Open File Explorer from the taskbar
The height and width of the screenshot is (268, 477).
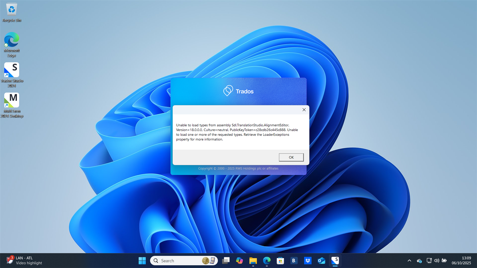(253, 261)
